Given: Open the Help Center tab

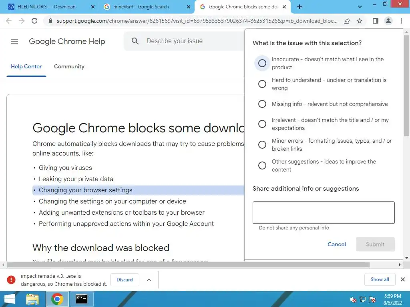Looking at the screenshot, I should pos(26,67).
